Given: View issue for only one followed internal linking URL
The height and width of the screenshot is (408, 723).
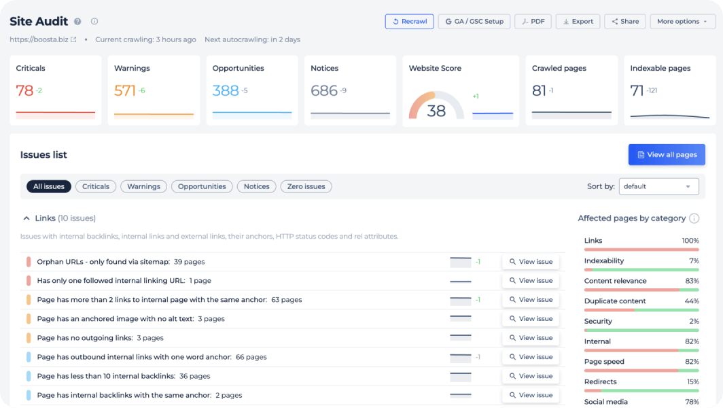Looking at the screenshot, I should 531,281.
